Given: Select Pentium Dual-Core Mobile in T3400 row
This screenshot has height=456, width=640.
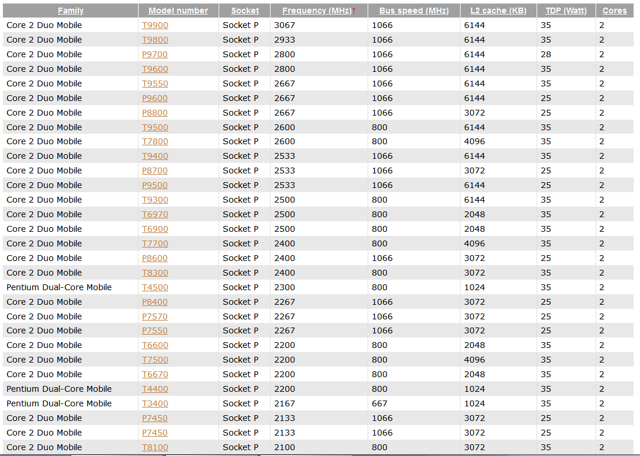Looking at the screenshot, I should 59,404.
